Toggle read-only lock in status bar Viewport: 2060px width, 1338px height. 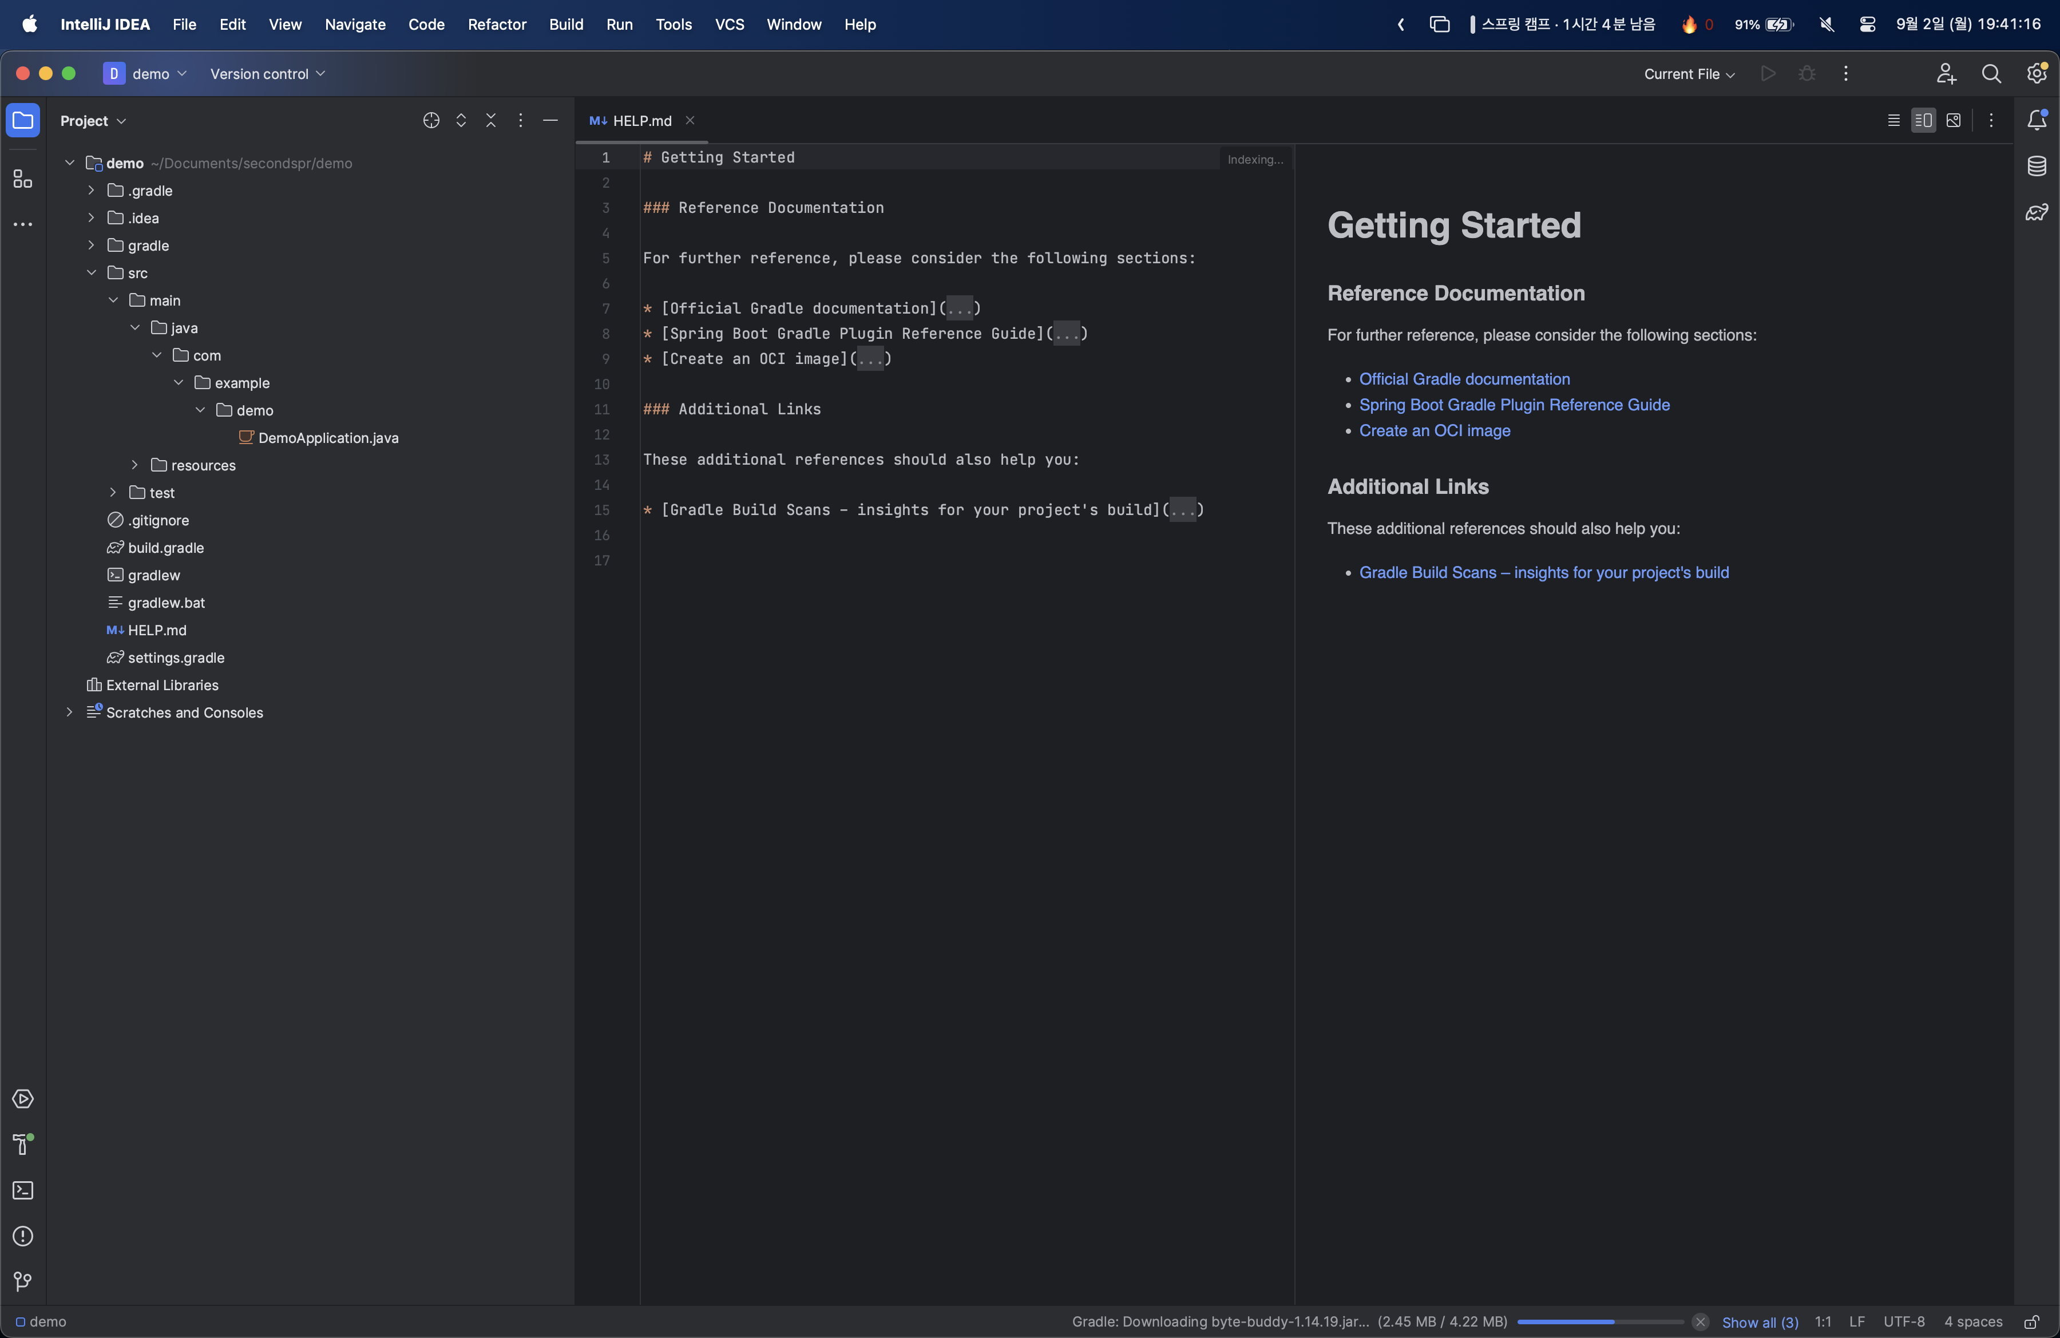click(2031, 1321)
